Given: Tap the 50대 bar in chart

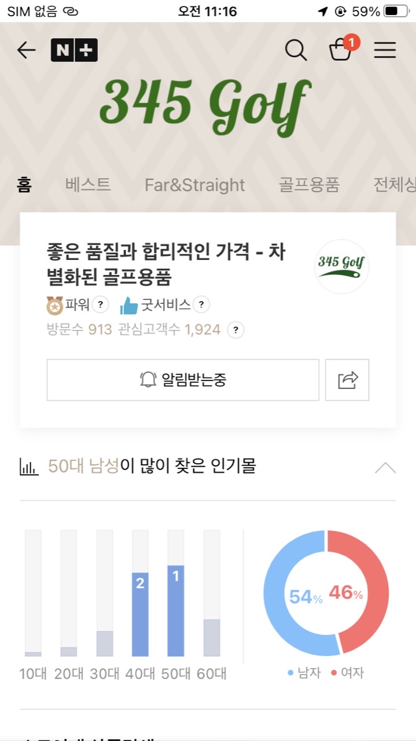Looking at the screenshot, I should [x=176, y=611].
